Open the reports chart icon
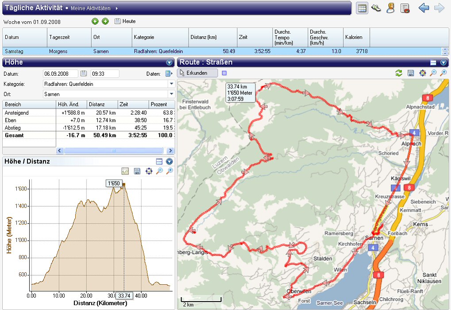451x310 pixels. (x=405, y=8)
